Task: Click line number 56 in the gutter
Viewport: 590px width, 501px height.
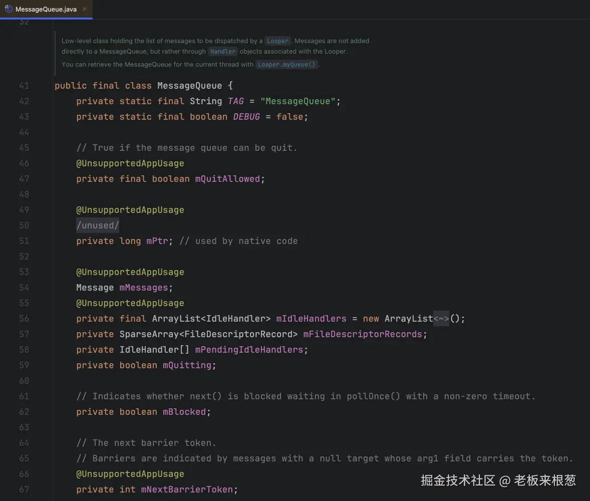Action: [24, 319]
